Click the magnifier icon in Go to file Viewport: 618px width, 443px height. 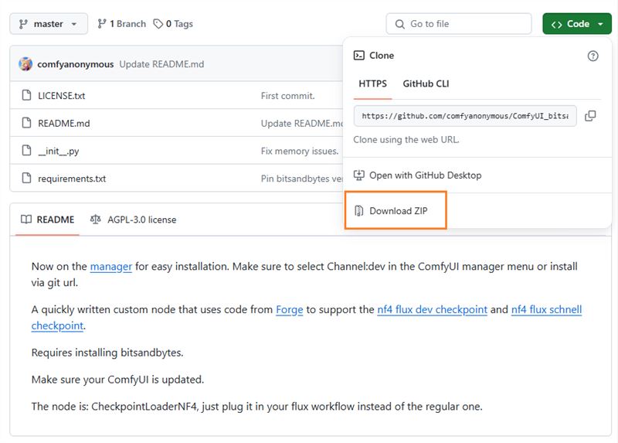[399, 24]
